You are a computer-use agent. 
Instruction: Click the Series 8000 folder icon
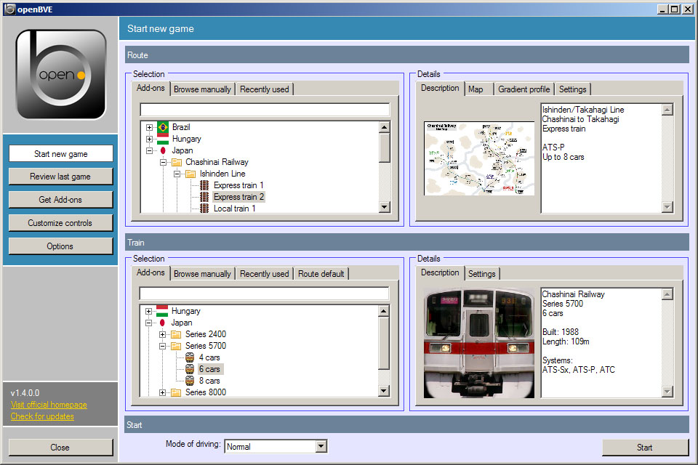pos(176,392)
